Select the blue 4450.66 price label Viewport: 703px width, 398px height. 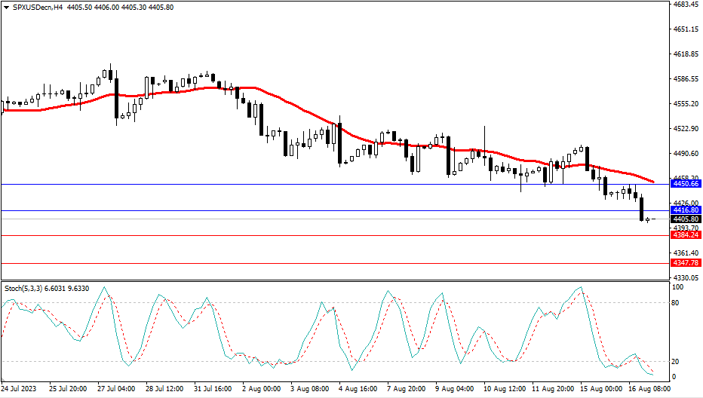click(685, 183)
